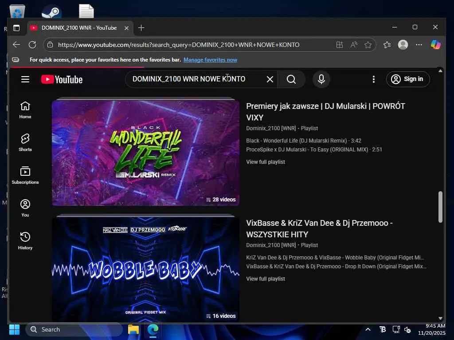Start voice search with microphone

pyautogui.click(x=321, y=79)
